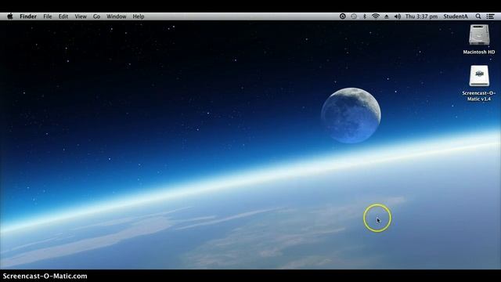Open the Go menu
Screen dimensions: 501x282
pos(96,16)
